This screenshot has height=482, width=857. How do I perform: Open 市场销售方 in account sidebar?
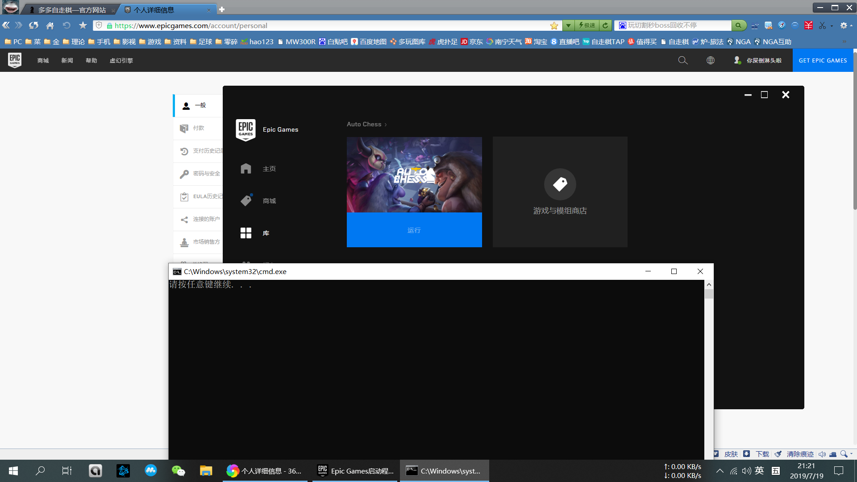point(198,242)
